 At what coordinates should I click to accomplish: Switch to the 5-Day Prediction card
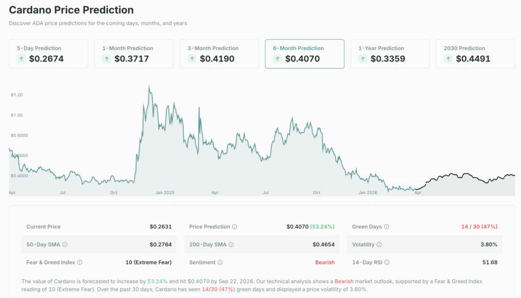point(48,53)
